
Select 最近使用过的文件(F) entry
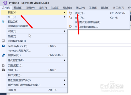(x=34, y=80)
